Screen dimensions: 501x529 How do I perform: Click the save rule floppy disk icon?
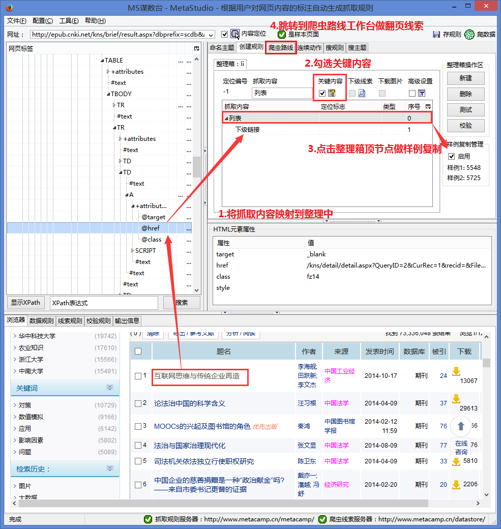point(436,35)
